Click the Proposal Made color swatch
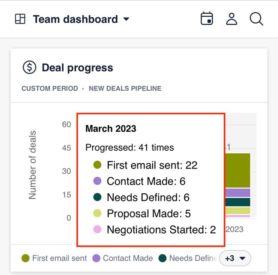 click(x=97, y=213)
